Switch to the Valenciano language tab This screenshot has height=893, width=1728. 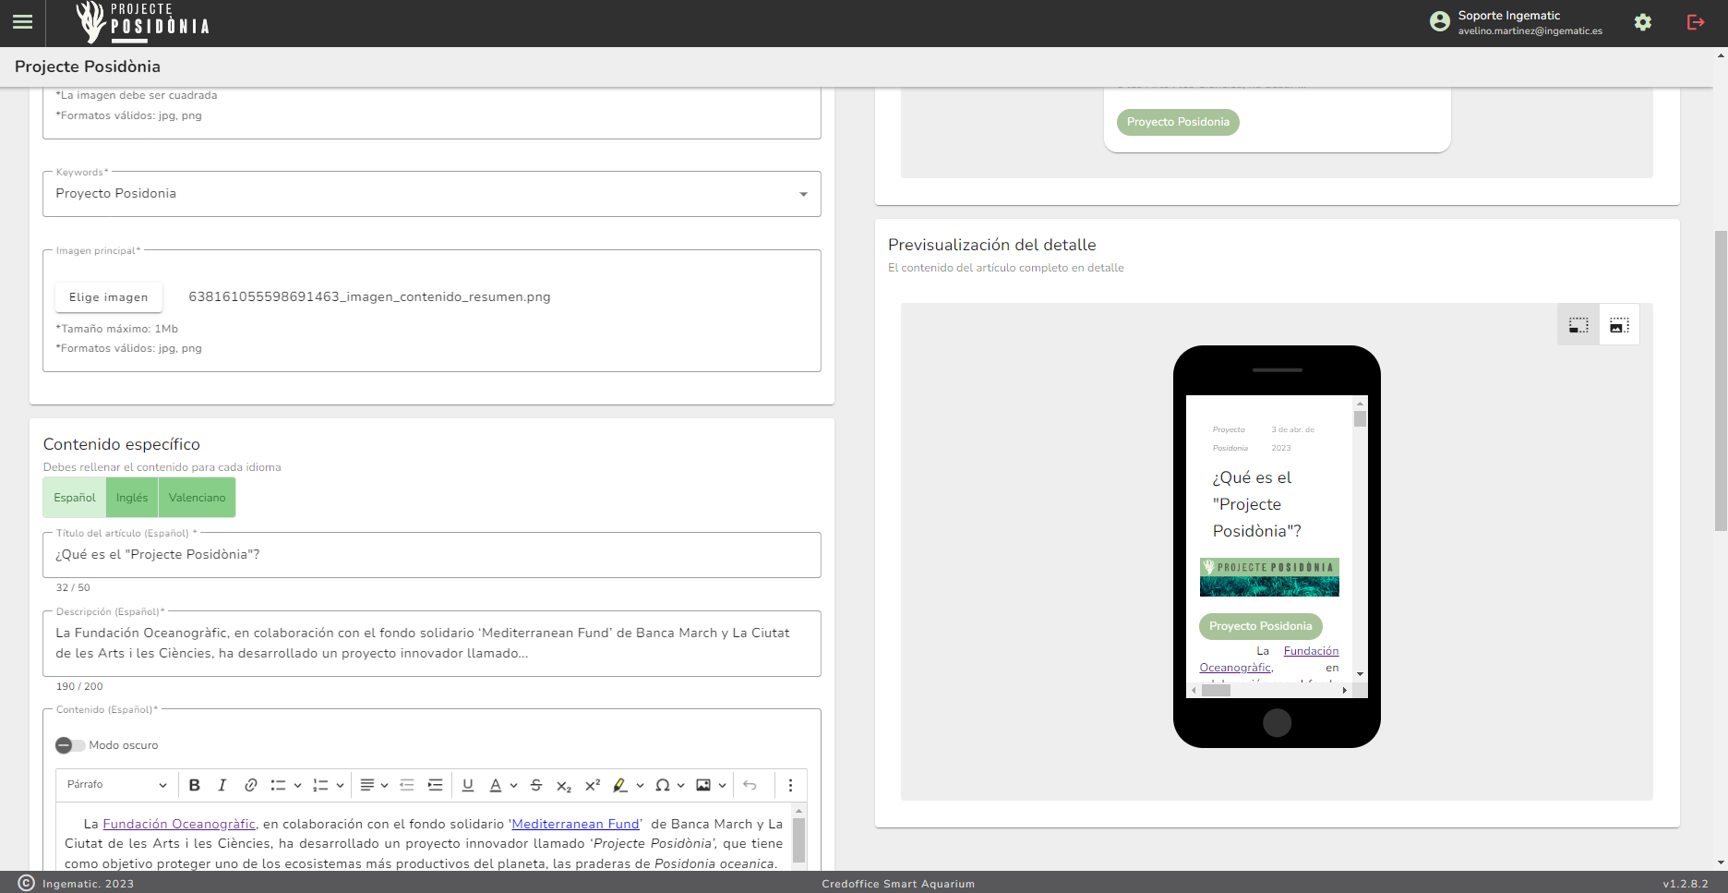[197, 498]
